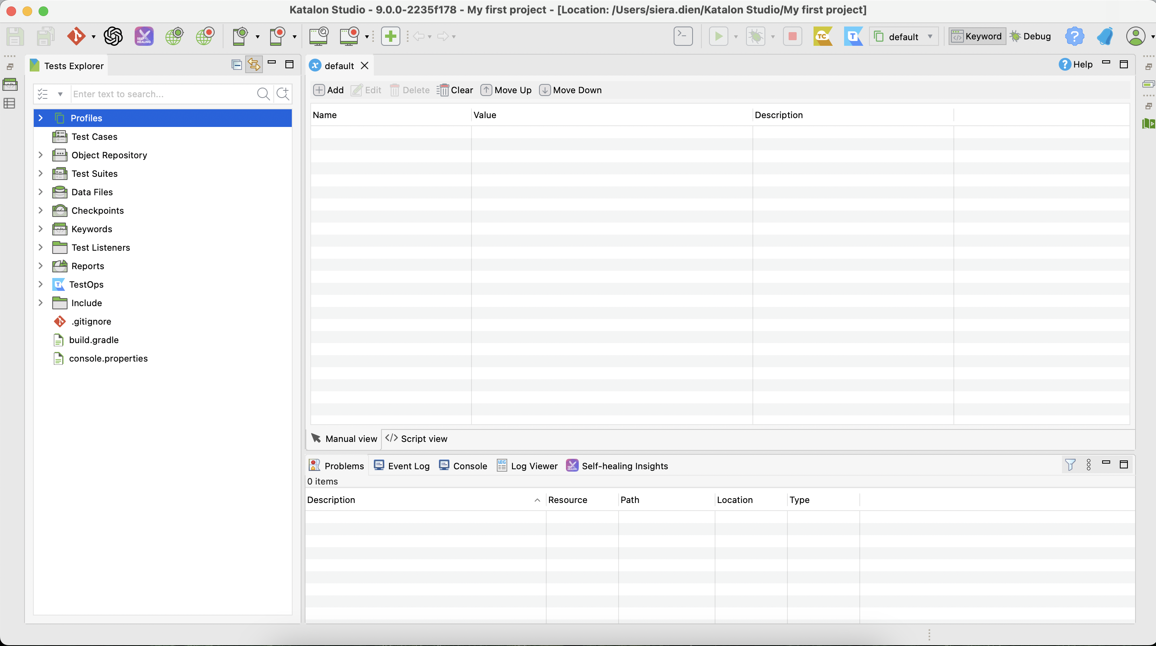Switch to Keyword perspective
This screenshot has height=646, width=1156.
[x=977, y=36]
